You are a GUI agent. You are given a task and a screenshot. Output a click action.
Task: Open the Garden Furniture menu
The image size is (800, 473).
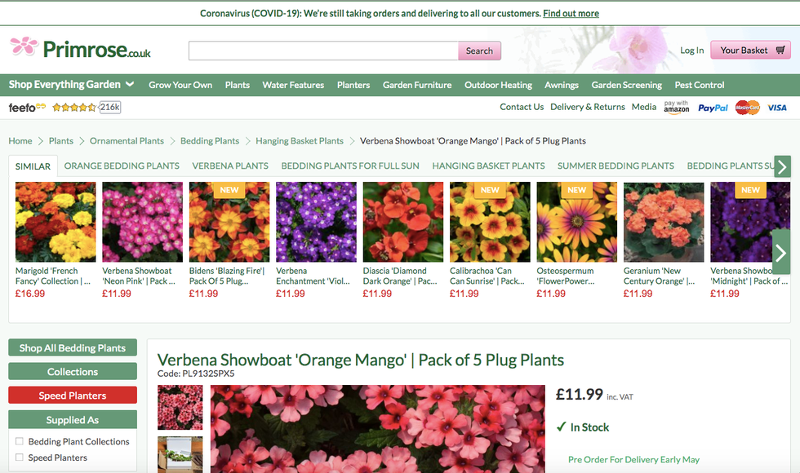pos(417,85)
